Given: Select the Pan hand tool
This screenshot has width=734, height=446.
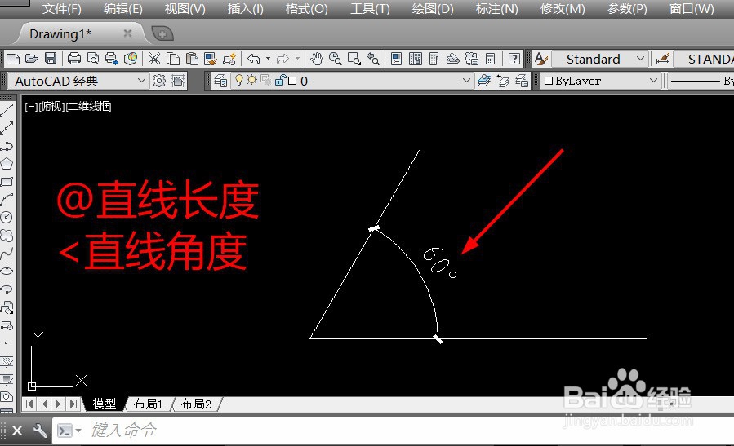Looking at the screenshot, I should pyautogui.click(x=317, y=59).
